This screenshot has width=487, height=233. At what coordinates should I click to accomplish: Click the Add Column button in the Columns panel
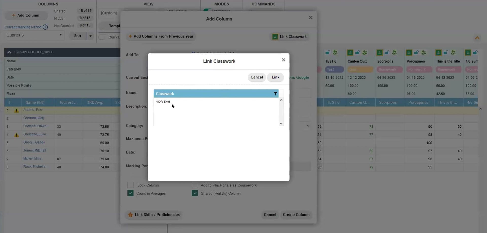coord(26,15)
